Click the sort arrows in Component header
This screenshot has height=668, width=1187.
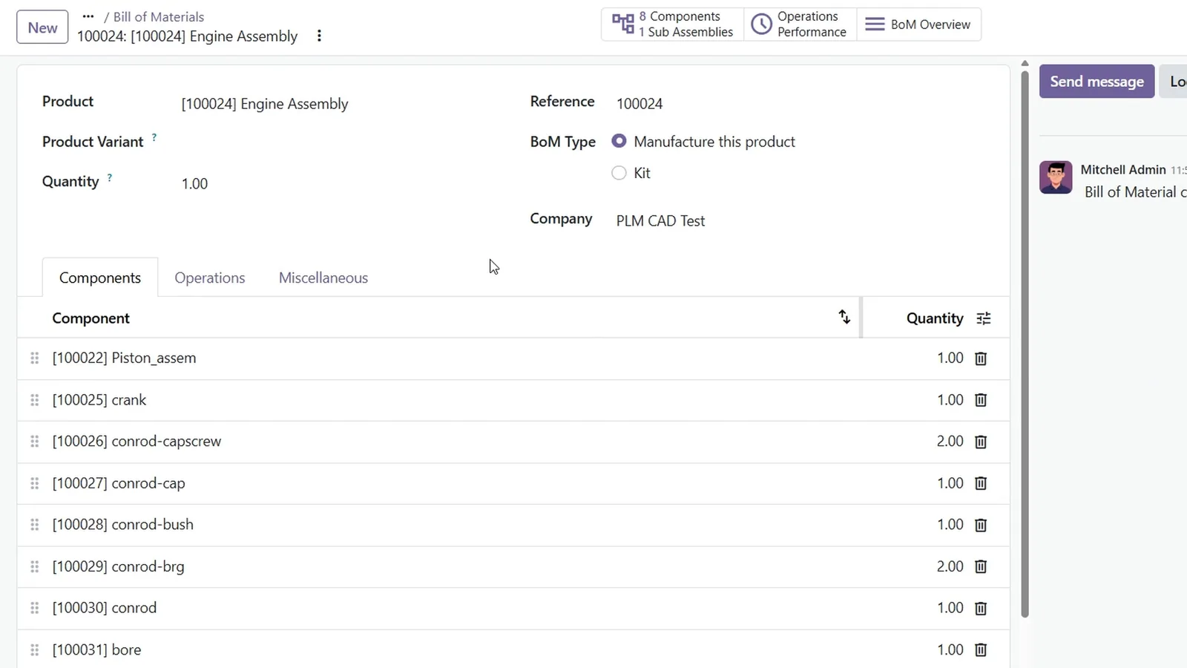tap(844, 317)
